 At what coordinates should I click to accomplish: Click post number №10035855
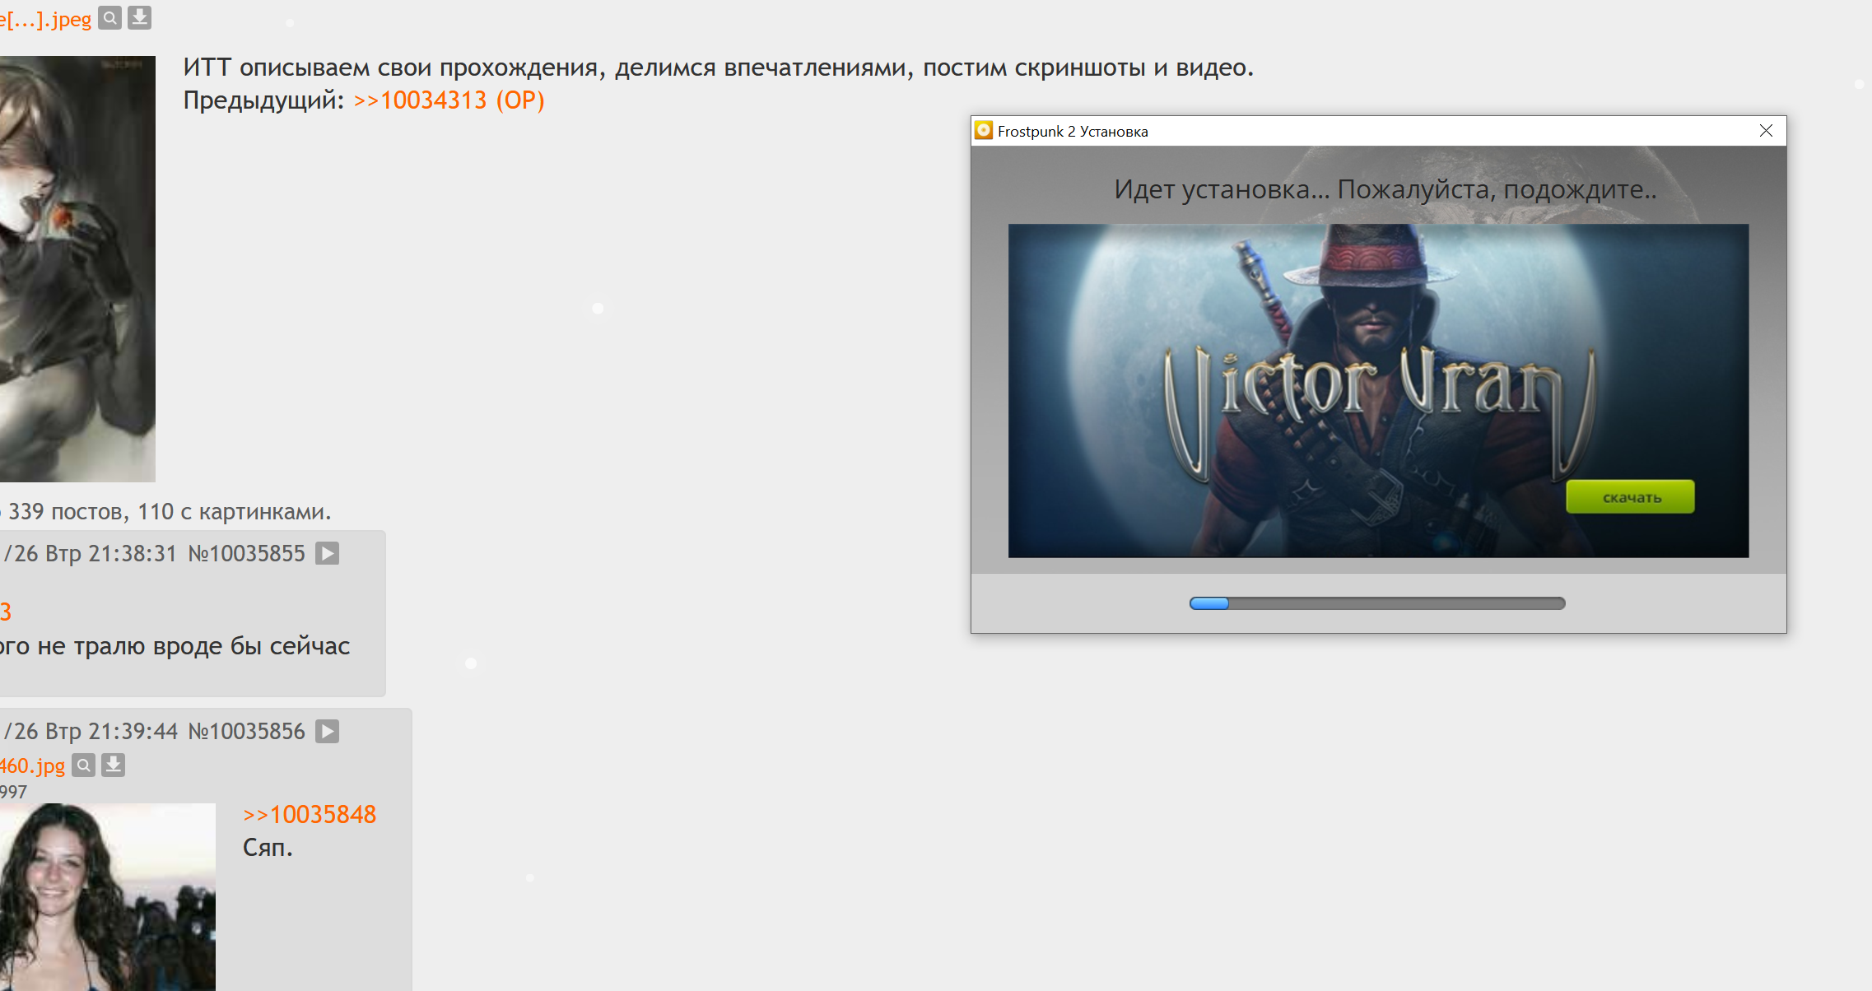(x=247, y=553)
